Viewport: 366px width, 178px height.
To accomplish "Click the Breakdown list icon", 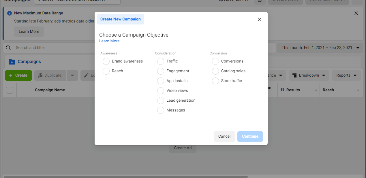I will pyautogui.click(x=294, y=75).
